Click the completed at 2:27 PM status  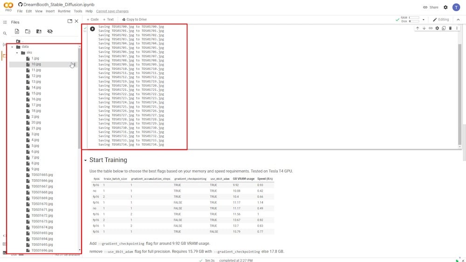tap(236, 260)
